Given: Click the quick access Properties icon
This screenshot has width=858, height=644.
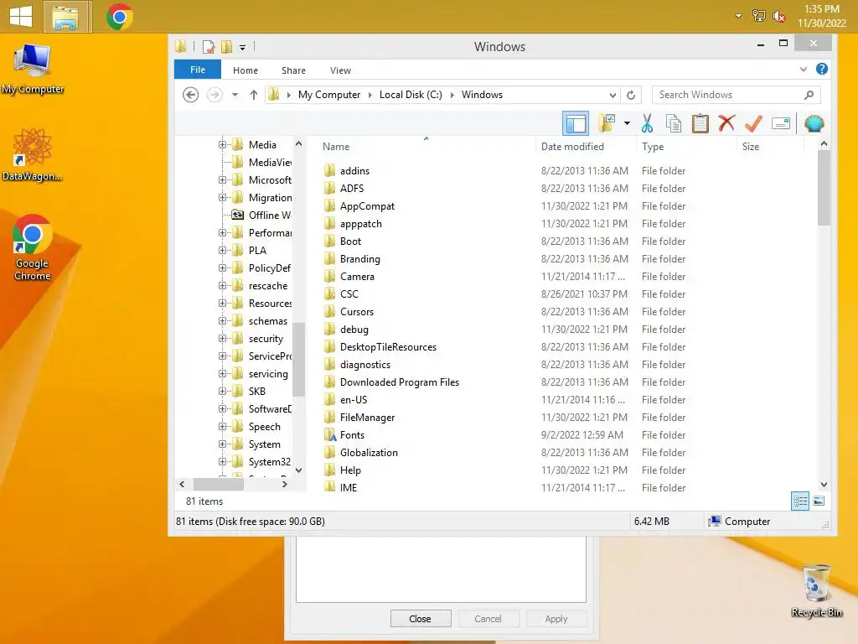Looking at the screenshot, I should point(209,47).
